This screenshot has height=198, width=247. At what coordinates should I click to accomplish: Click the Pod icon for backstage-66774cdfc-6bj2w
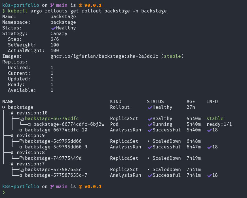pyautogui.click(x=29, y=124)
